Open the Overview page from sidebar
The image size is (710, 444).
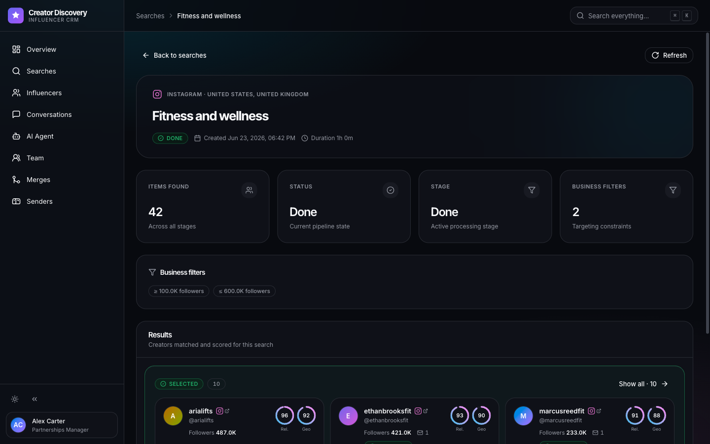tap(62, 49)
